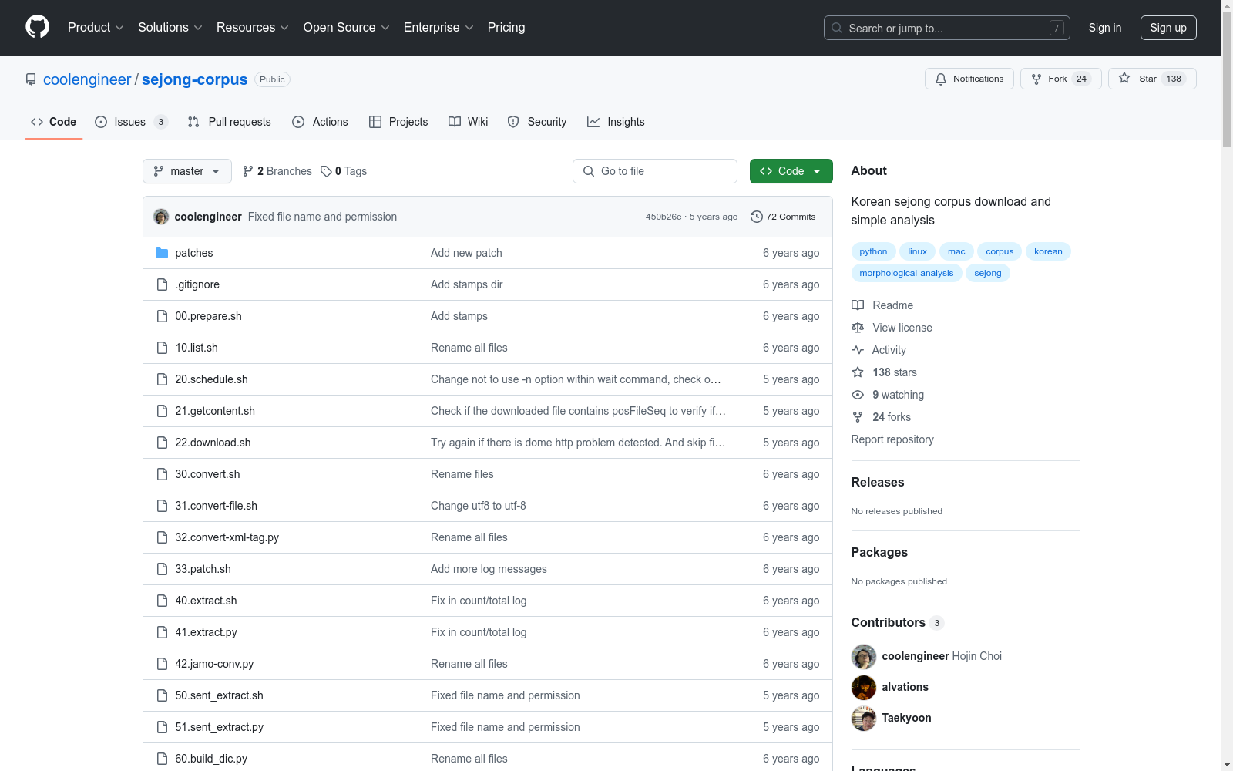Switch to the Security tab
Screen dimensions: 1233x771
click(x=537, y=122)
